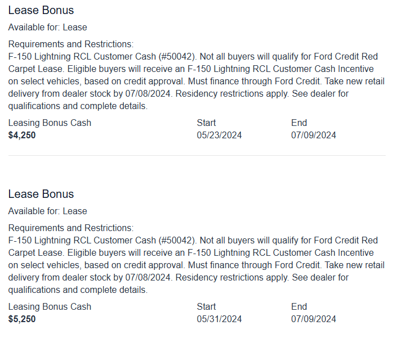
Task: Click the divider line between the offers
Action: (196, 155)
